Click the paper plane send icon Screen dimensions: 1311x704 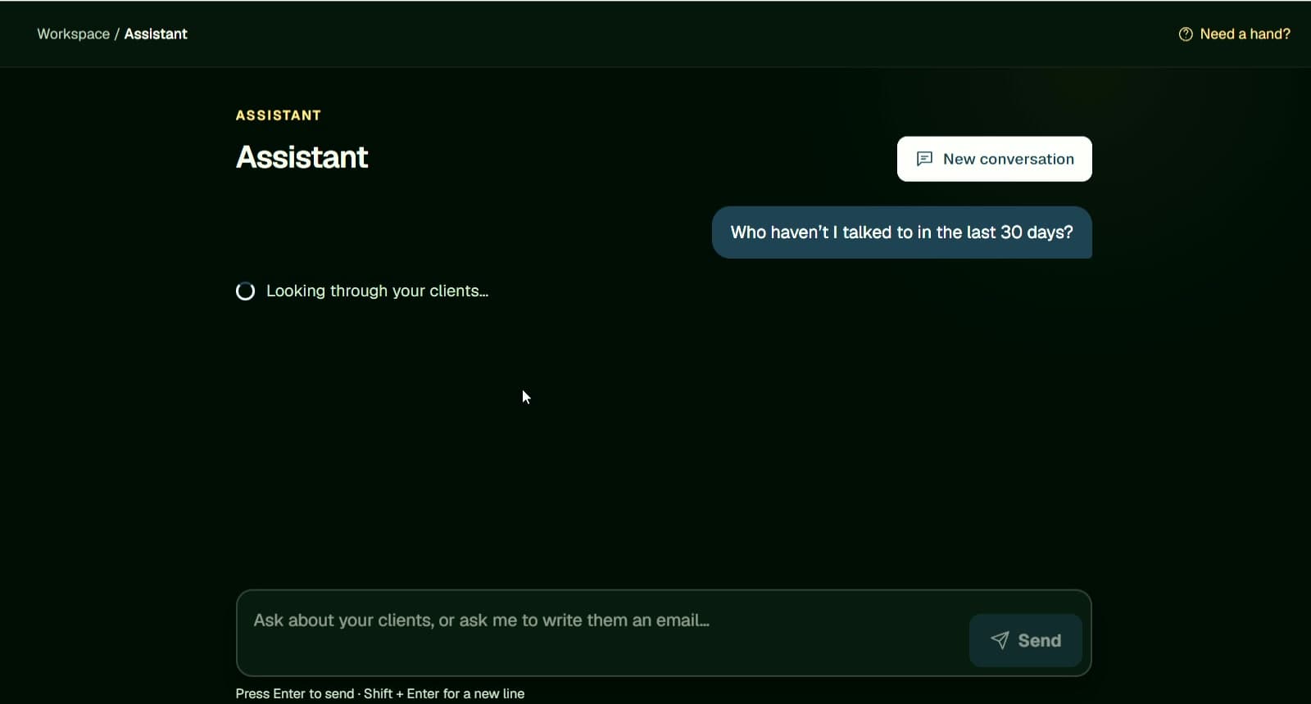(1000, 640)
